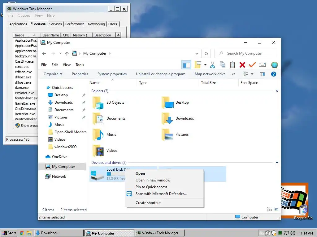Open the File menu in My Computer

point(44,65)
